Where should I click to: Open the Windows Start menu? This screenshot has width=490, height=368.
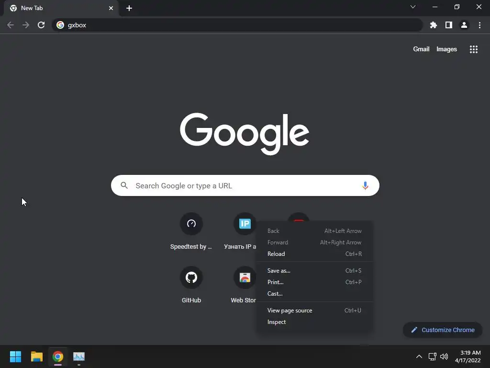pyautogui.click(x=15, y=356)
